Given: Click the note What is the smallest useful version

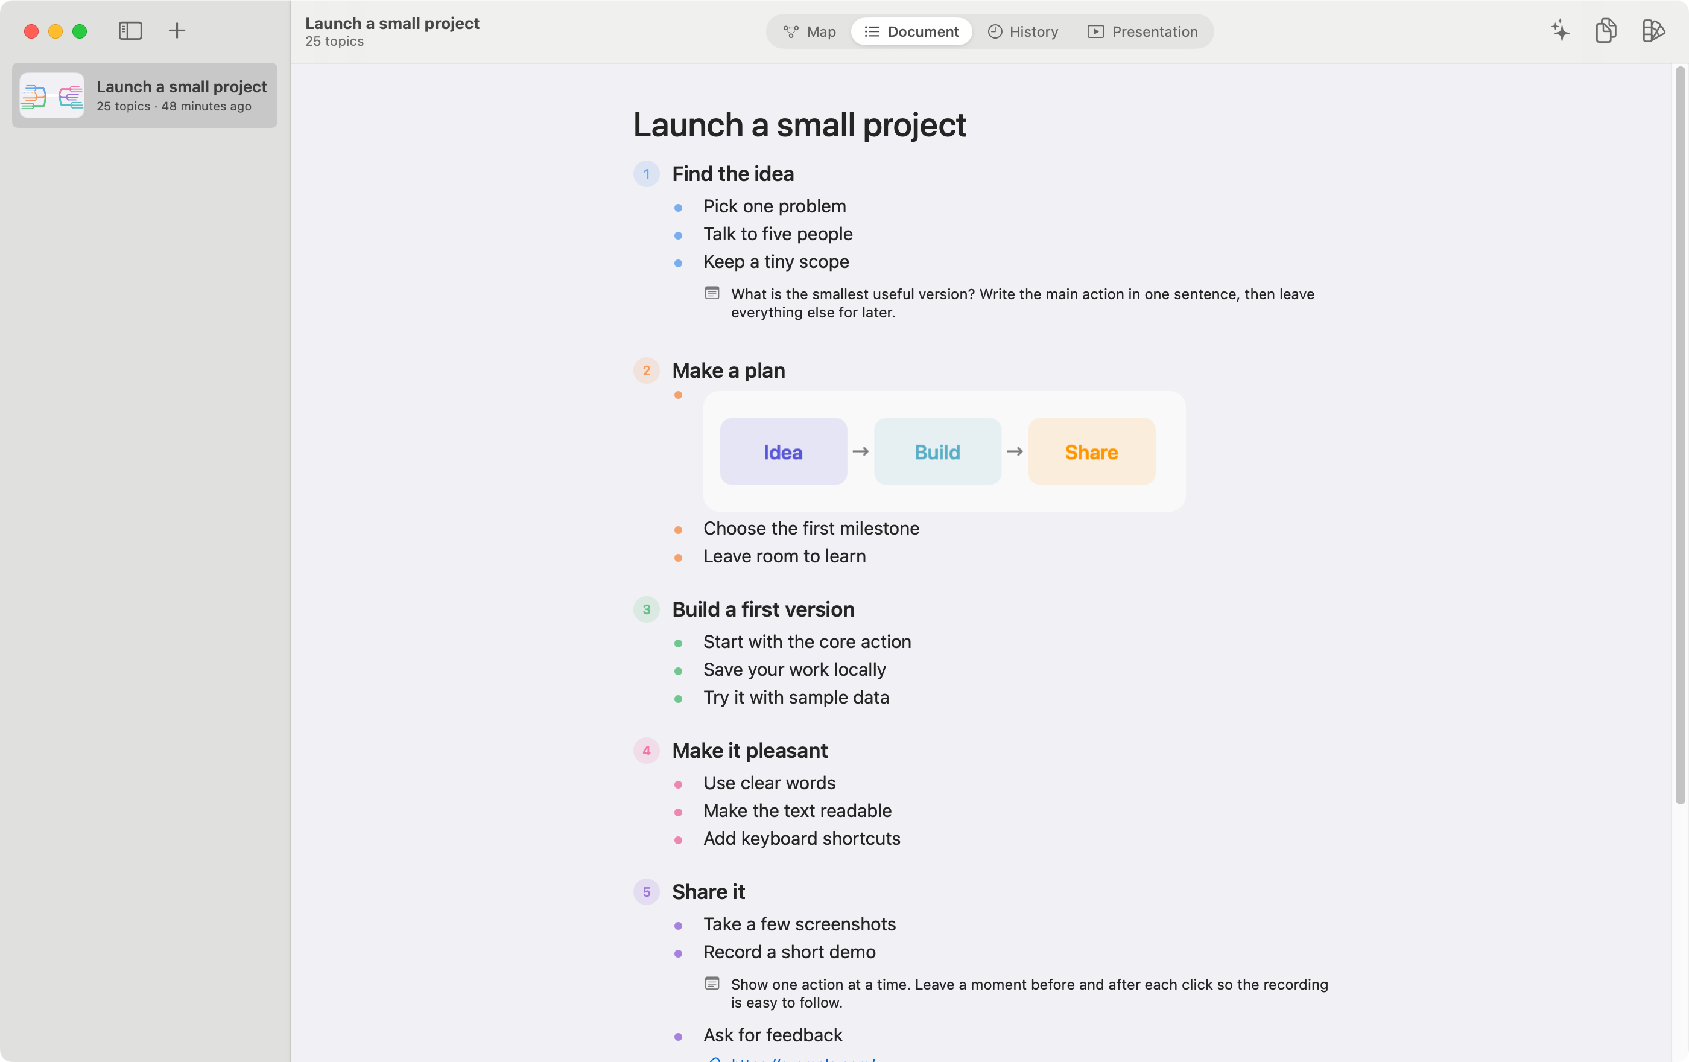Looking at the screenshot, I should coord(1022,303).
